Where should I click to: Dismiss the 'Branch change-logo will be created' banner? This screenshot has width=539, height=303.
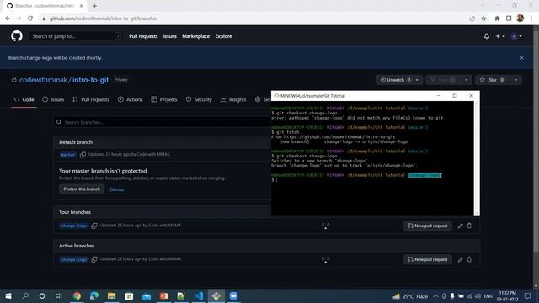pyautogui.click(x=521, y=58)
